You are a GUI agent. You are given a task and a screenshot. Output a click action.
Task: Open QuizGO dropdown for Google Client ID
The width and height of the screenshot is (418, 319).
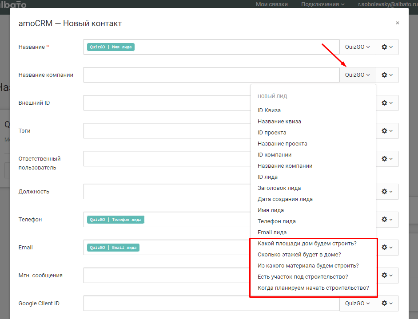358,303
